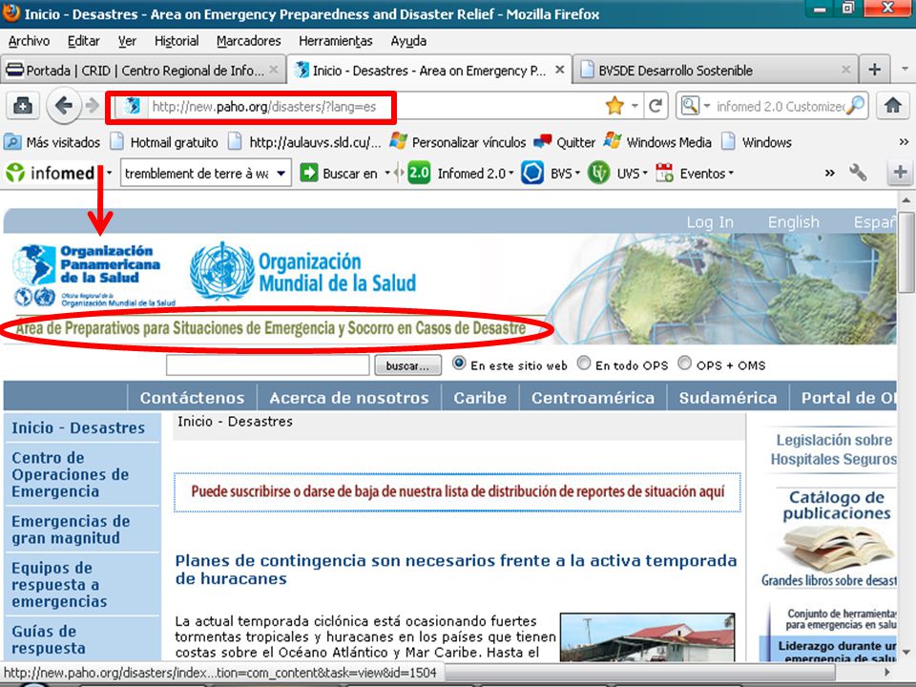Click the Eventos calendar icon
The width and height of the screenshot is (916, 687).
click(x=665, y=173)
